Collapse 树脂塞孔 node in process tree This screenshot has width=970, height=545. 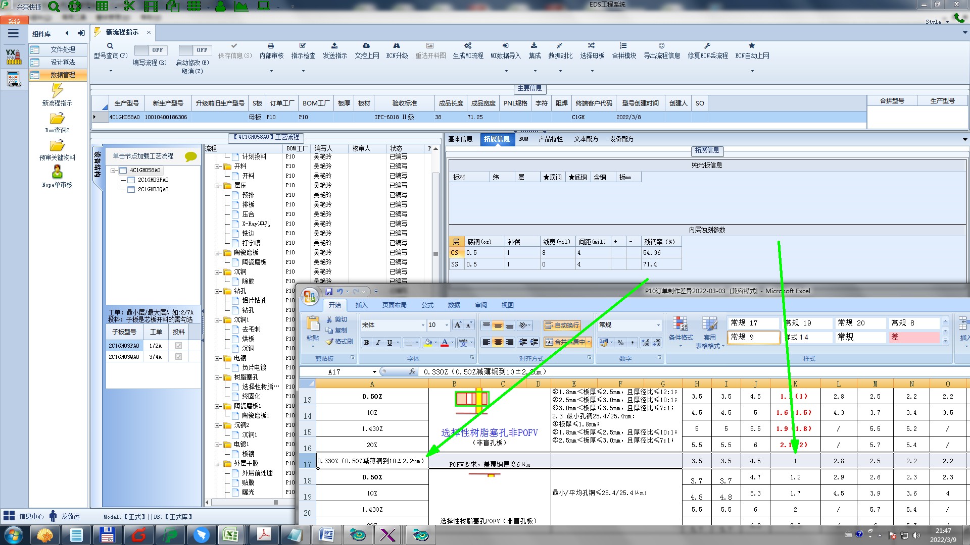click(x=218, y=377)
